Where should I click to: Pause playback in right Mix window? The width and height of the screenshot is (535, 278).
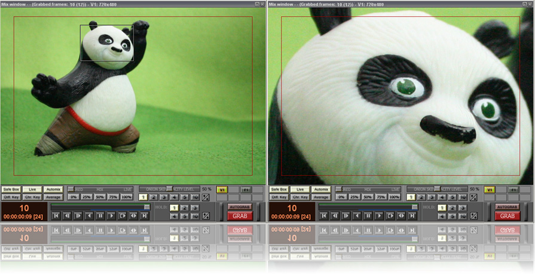coord(368,216)
